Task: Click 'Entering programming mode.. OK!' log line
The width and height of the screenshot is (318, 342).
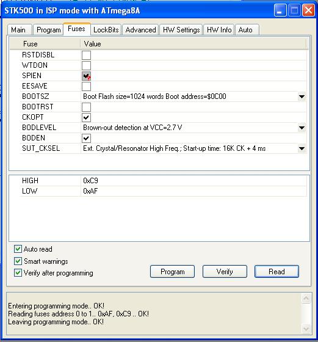Action: click(x=56, y=306)
